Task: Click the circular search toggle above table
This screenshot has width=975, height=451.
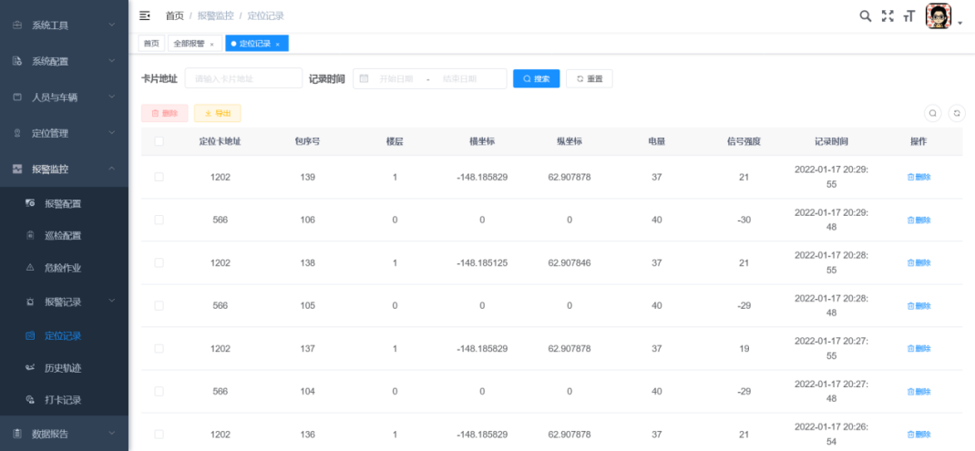Action: (933, 113)
